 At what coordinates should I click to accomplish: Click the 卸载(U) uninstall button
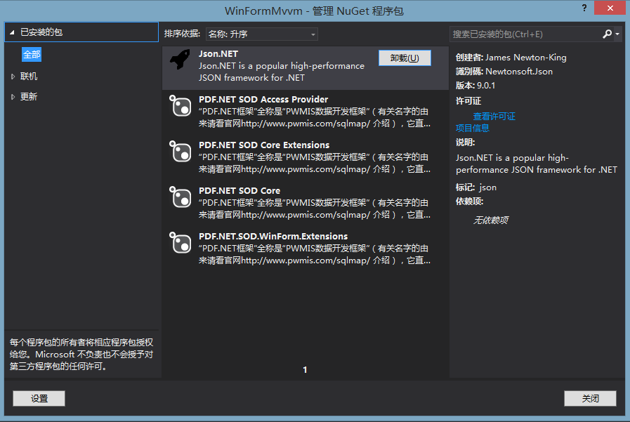405,58
